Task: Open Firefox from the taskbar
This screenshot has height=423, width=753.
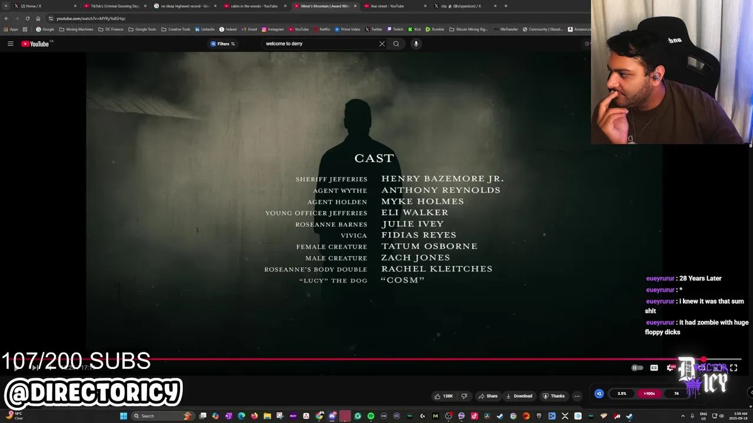Action: [x=254, y=416]
